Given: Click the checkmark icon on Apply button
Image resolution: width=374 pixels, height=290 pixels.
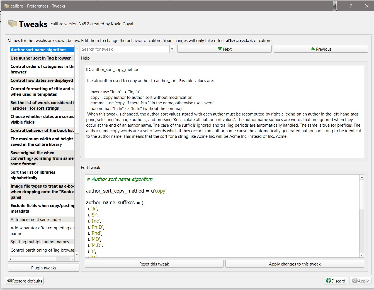Looking at the screenshot, I should pos(355,281).
